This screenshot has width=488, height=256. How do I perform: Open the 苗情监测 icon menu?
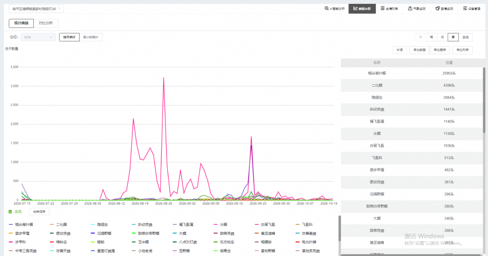(x=437, y=9)
